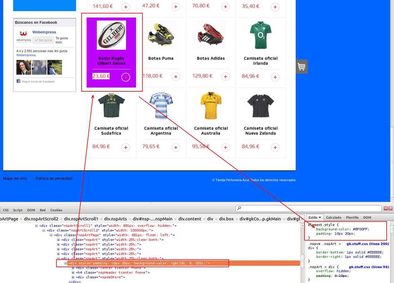This screenshot has height=283, width=394.
Task: Click plus icon beside 35,40 € price
Action: [x=275, y=7]
